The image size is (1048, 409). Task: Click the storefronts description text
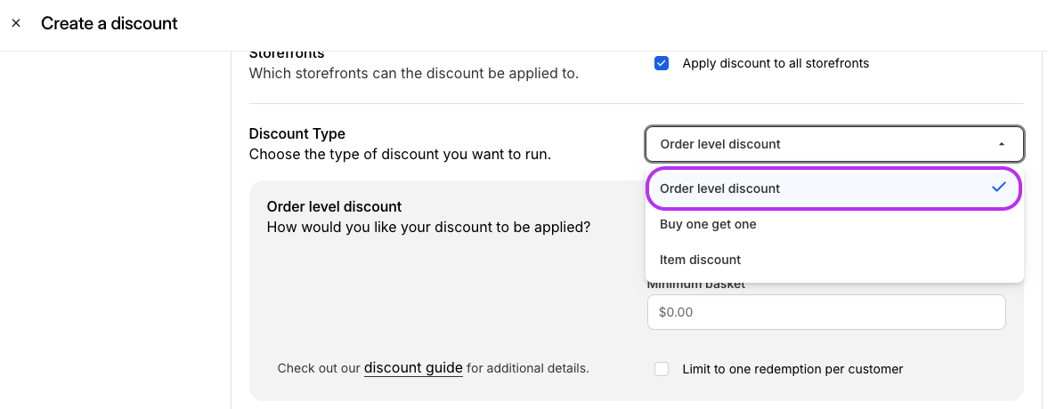point(414,74)
